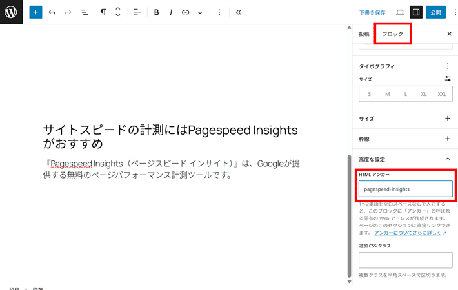Open block options three-dot menu

click(x=219, y=12)
